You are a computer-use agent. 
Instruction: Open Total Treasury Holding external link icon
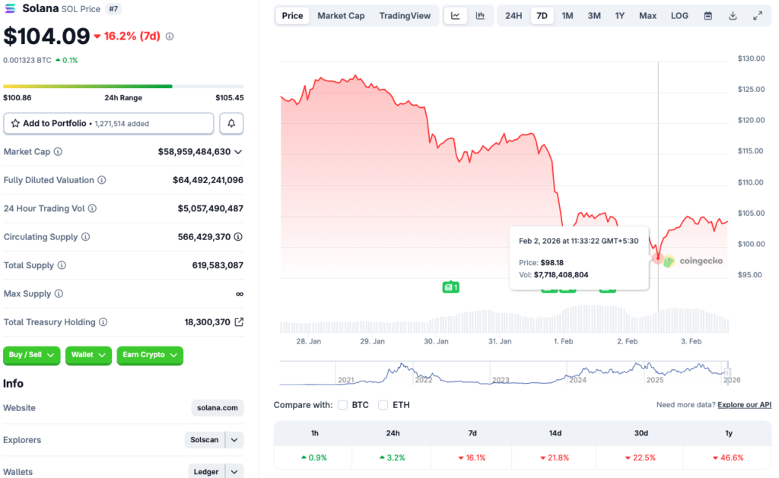click(240, 321)
